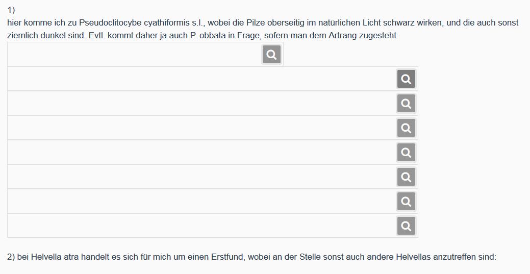Click the "1)" numbering label
Screen dimensions: 530x274
coord(11,10)
